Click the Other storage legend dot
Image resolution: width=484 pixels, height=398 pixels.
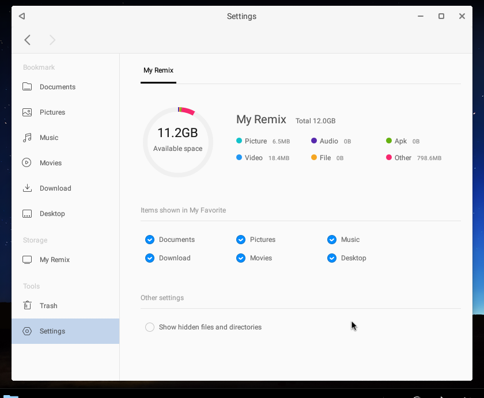point(389,157)
